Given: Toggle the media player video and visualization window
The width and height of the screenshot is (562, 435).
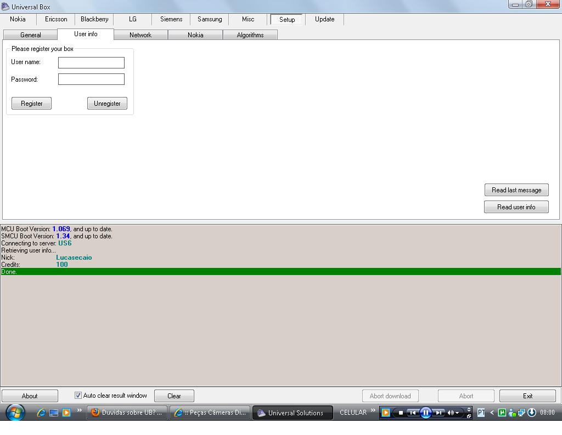Looking at the screenshot, I should (469, 409).
